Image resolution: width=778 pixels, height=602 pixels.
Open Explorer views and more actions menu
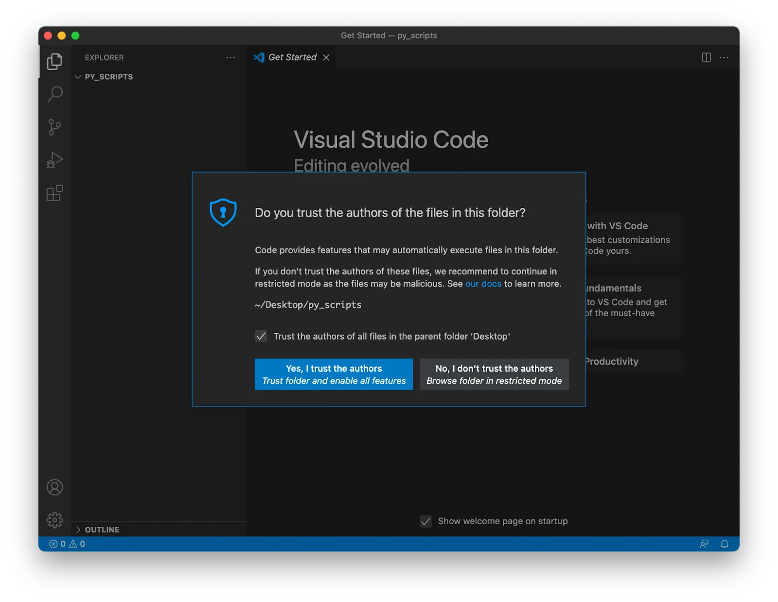[x=230, y=57]
